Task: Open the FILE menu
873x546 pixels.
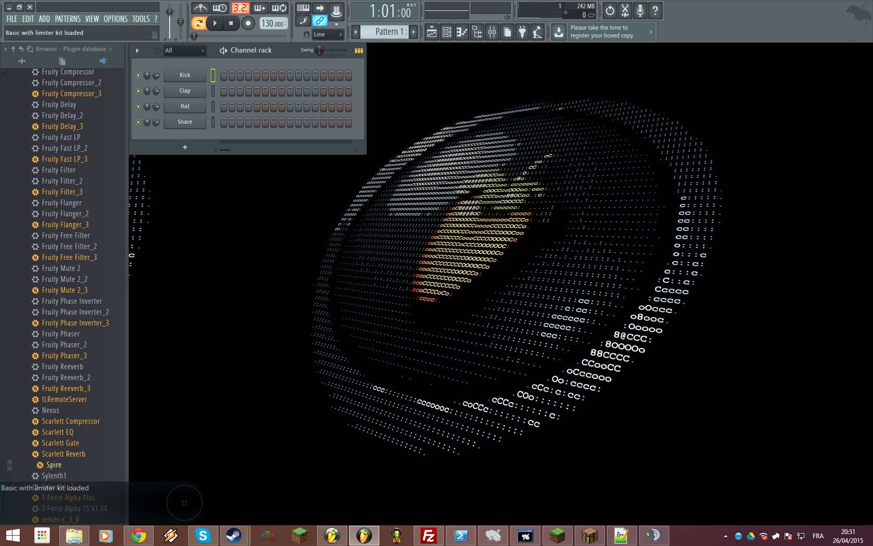Action: pos(12,19)
